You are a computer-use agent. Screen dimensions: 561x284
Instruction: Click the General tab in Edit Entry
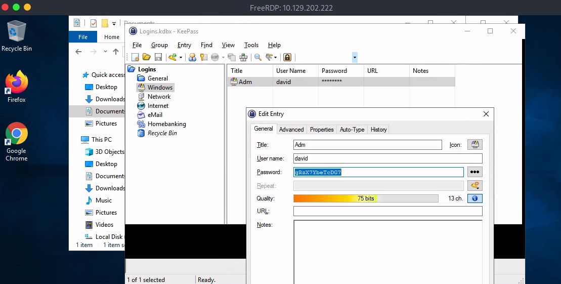click(264, 129)
